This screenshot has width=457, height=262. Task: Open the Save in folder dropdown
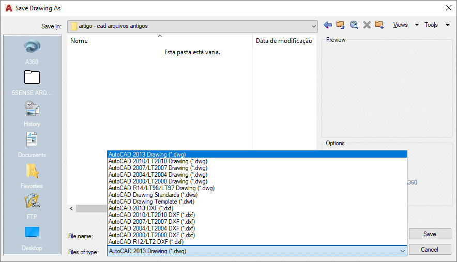pos(192,26)
